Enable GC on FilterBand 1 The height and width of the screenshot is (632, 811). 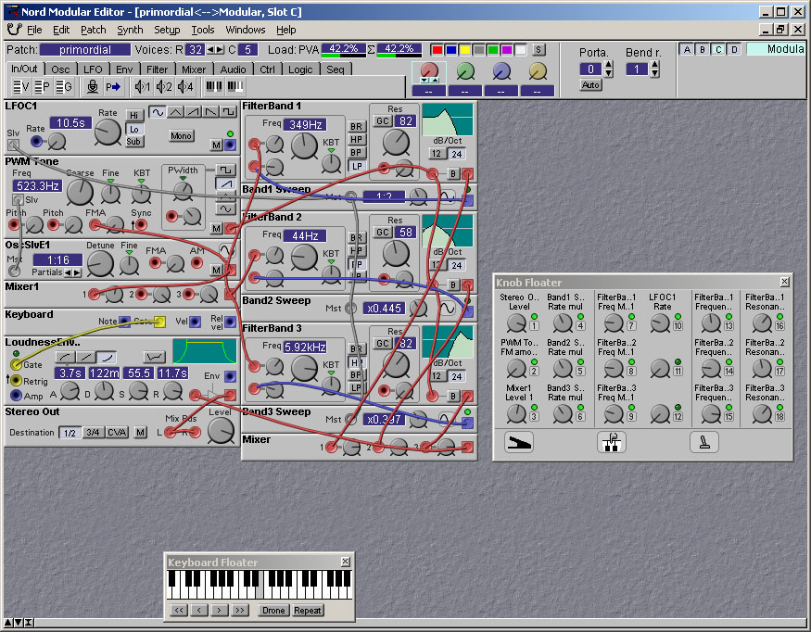pos(381,121)
